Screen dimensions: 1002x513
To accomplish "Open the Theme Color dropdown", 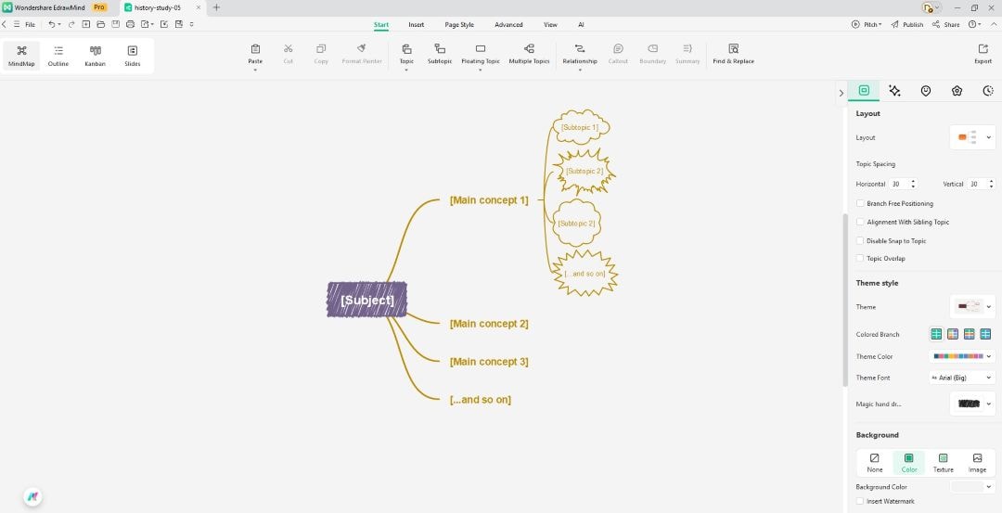I will 962,356.
